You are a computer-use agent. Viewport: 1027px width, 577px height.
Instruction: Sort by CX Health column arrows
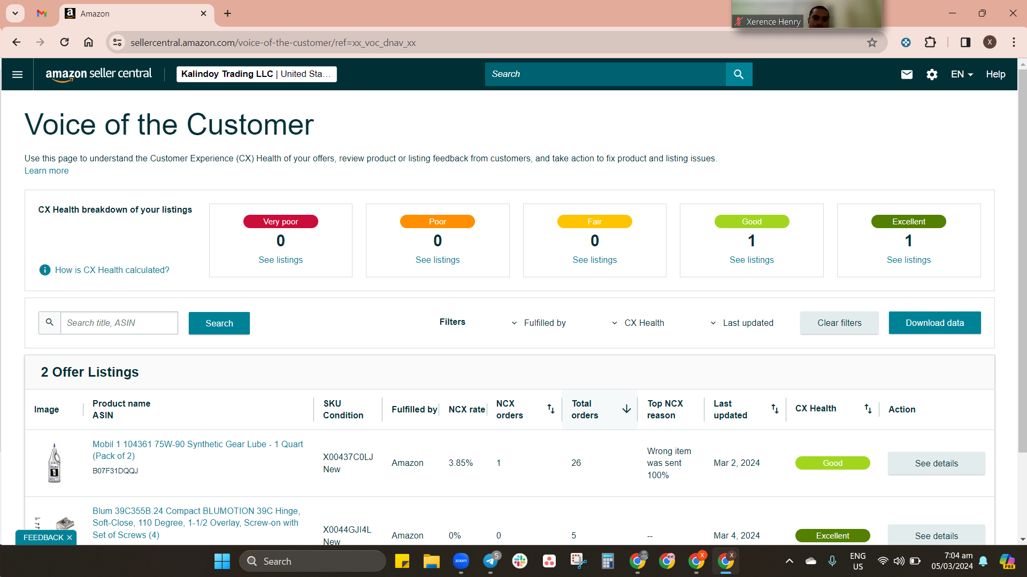point(868,409)
